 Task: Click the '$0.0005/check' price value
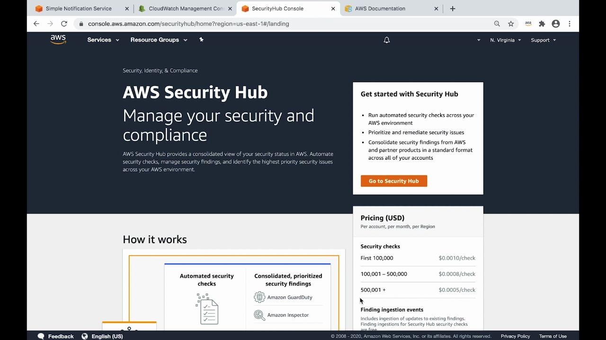[457, 290]
